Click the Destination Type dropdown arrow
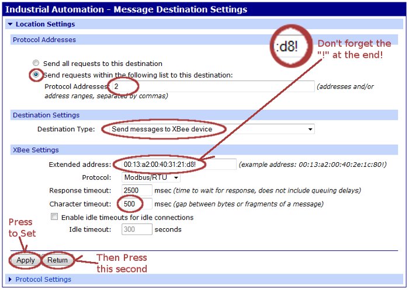409x290 pixels. click(x=310, y=129)
